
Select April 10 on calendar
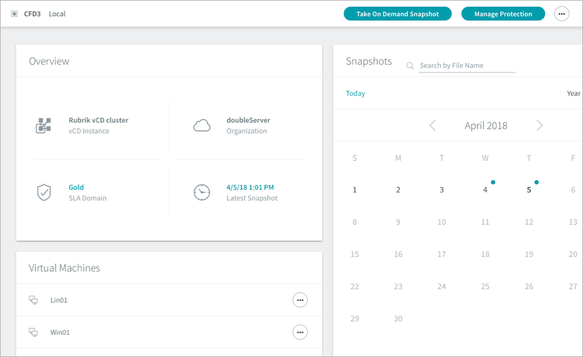pyautogui.click(x=442, y=222)
